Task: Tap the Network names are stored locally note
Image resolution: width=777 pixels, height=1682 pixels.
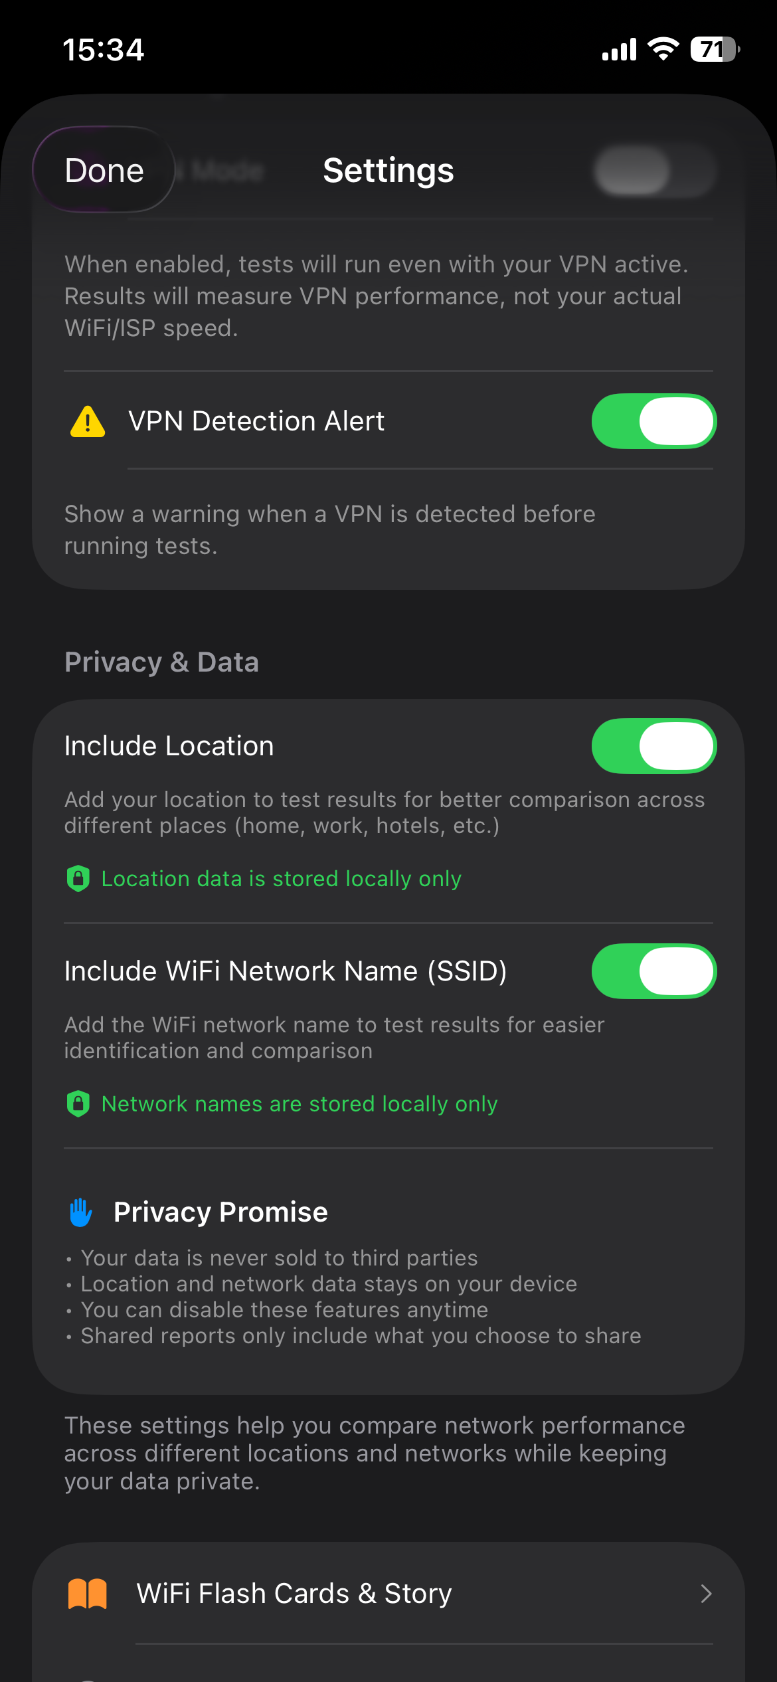Action: 299,1103
